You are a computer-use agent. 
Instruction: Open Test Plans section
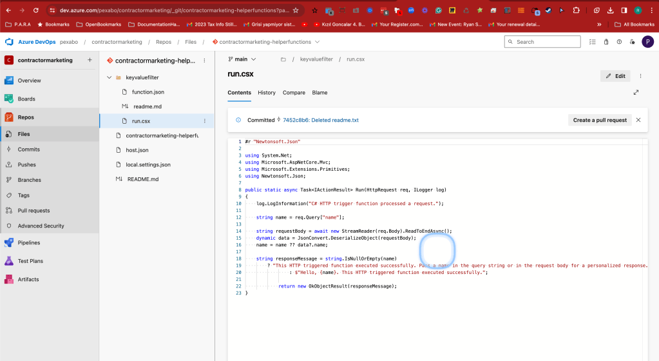pyautogui.click(x=30, y=261)
